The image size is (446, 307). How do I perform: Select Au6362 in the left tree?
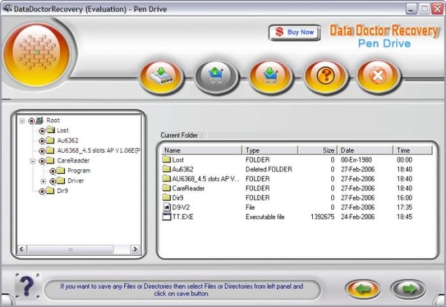click(68, 140)
